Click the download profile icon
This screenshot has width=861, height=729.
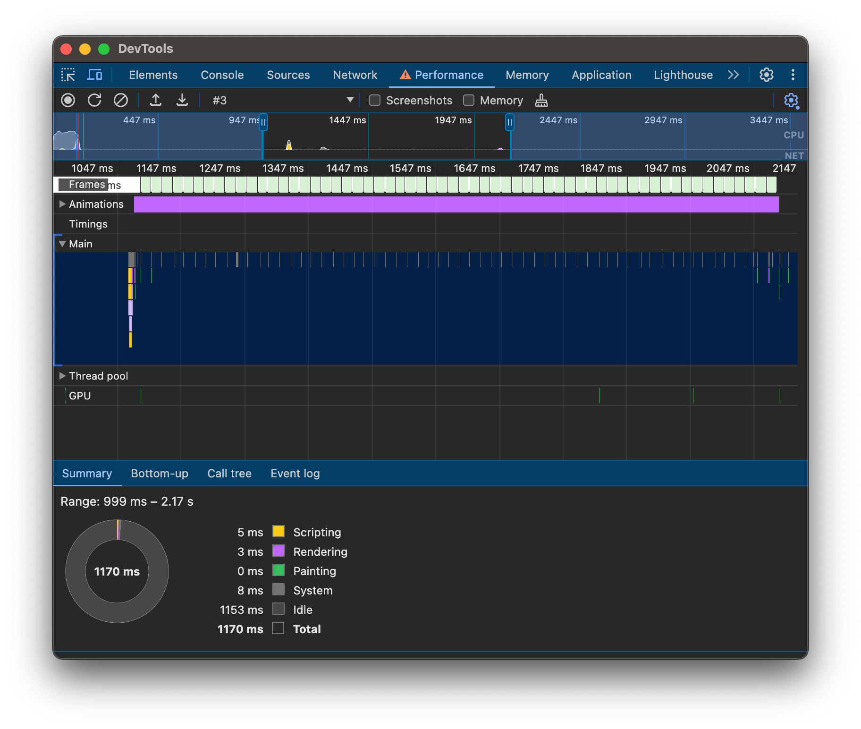pos(182,100)
